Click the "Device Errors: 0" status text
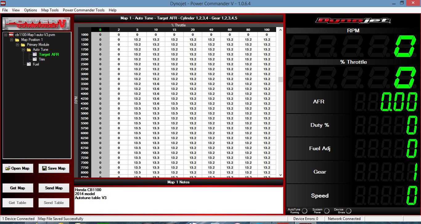The width and height of the screenshot is (421, 224). [x=306, y=219]
